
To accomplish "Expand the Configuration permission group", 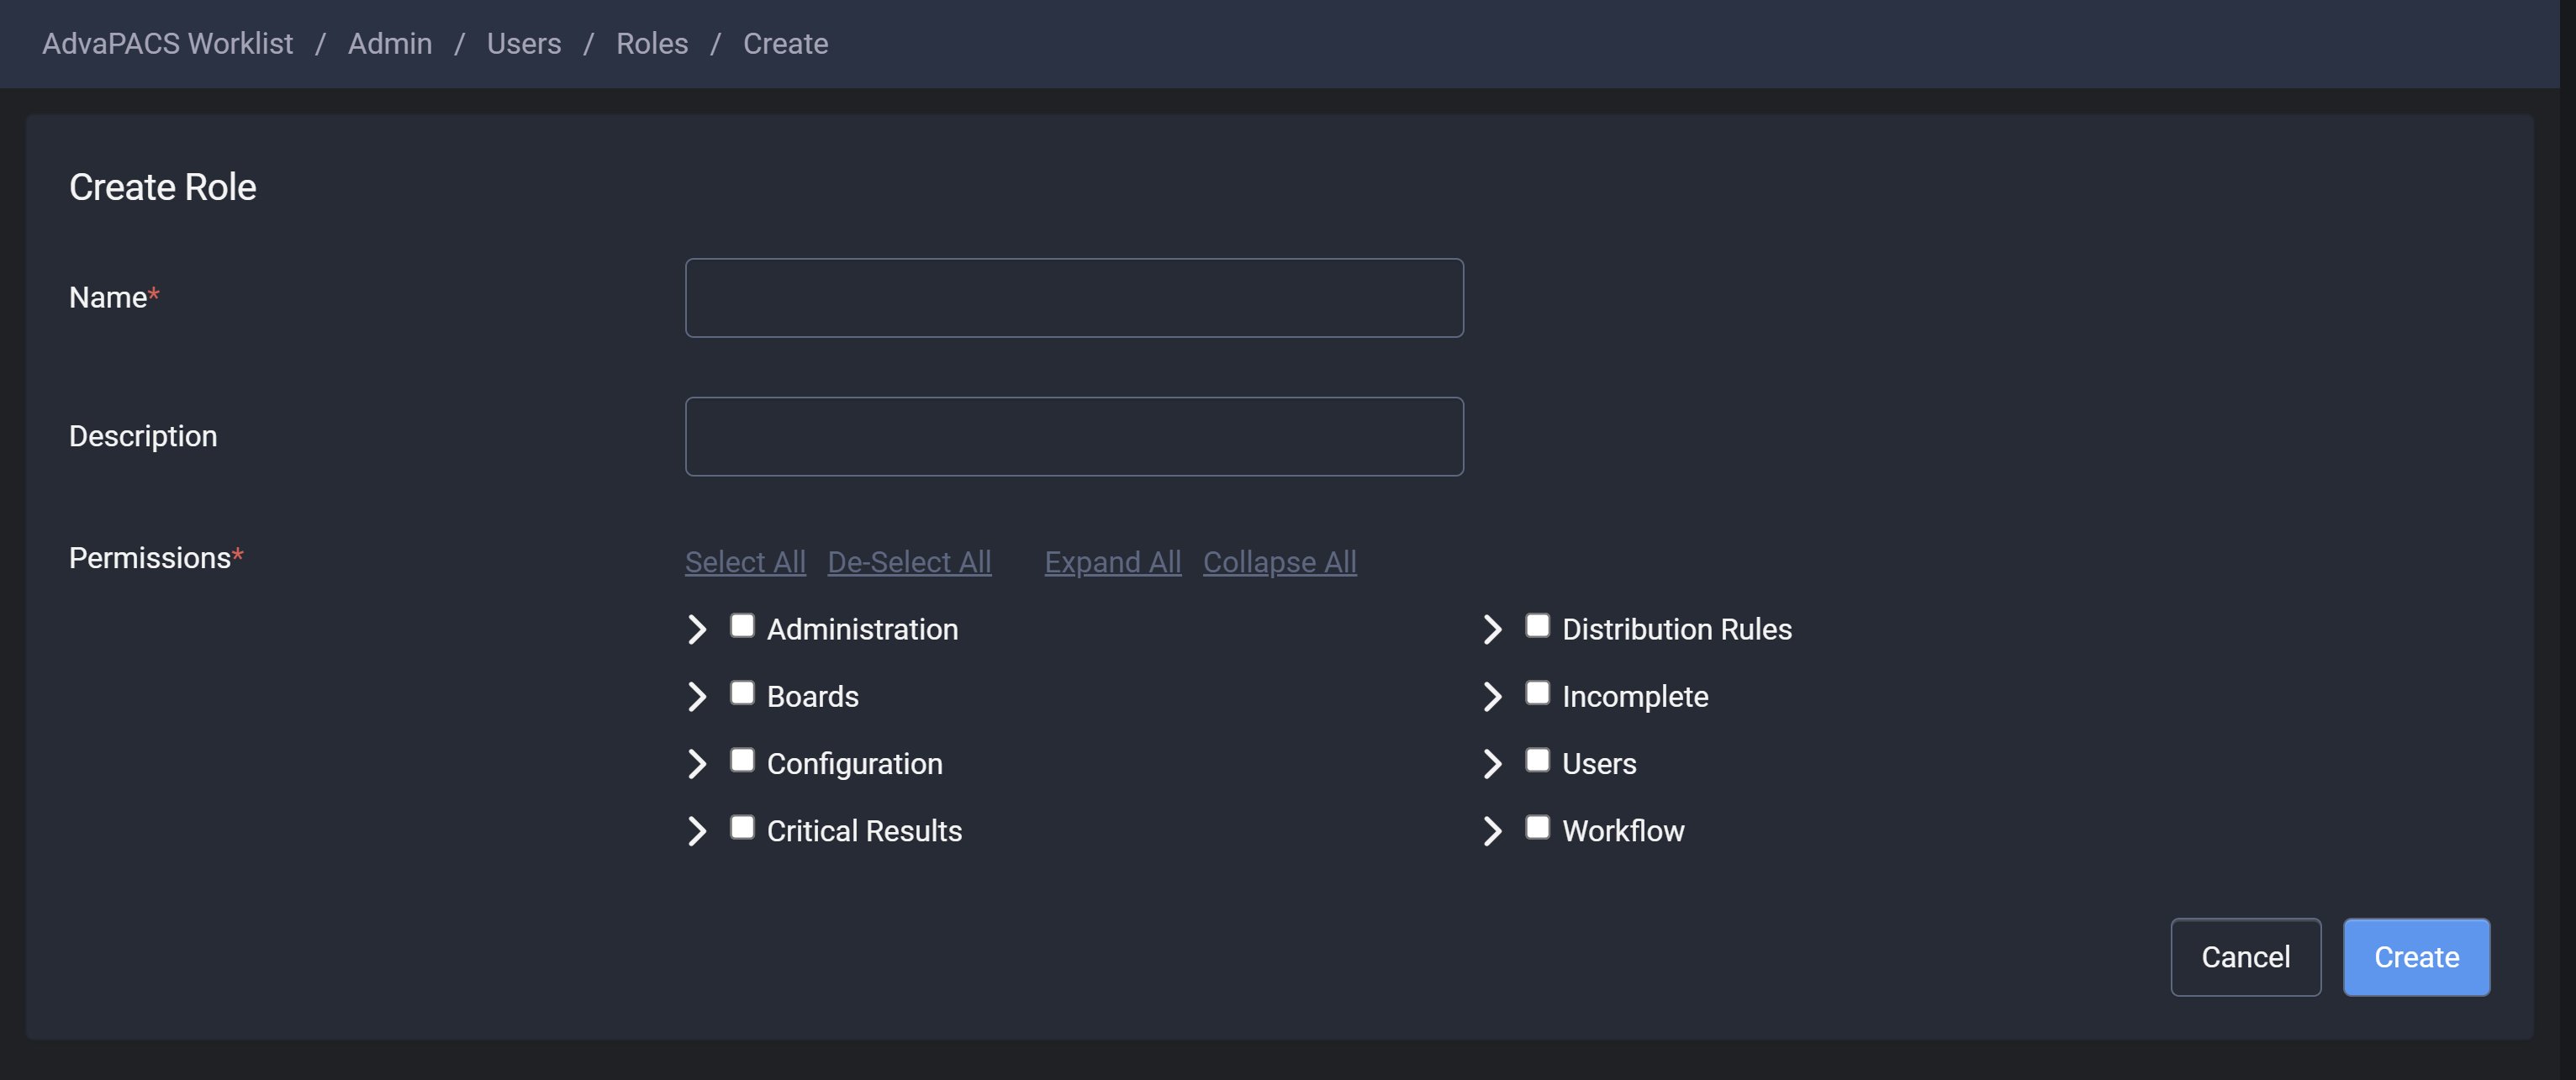I will coord(697,763).
